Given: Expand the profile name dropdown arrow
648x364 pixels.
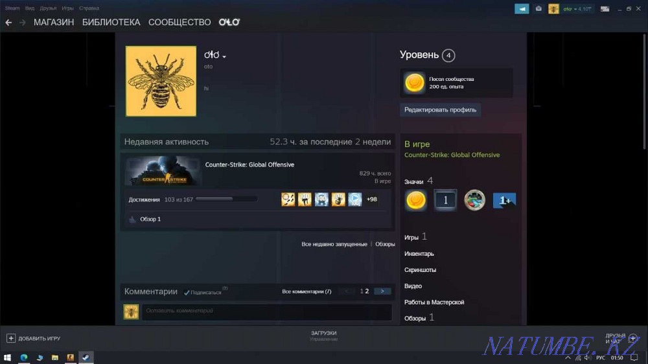Looking at the screenshot, I should click(224, 56).
